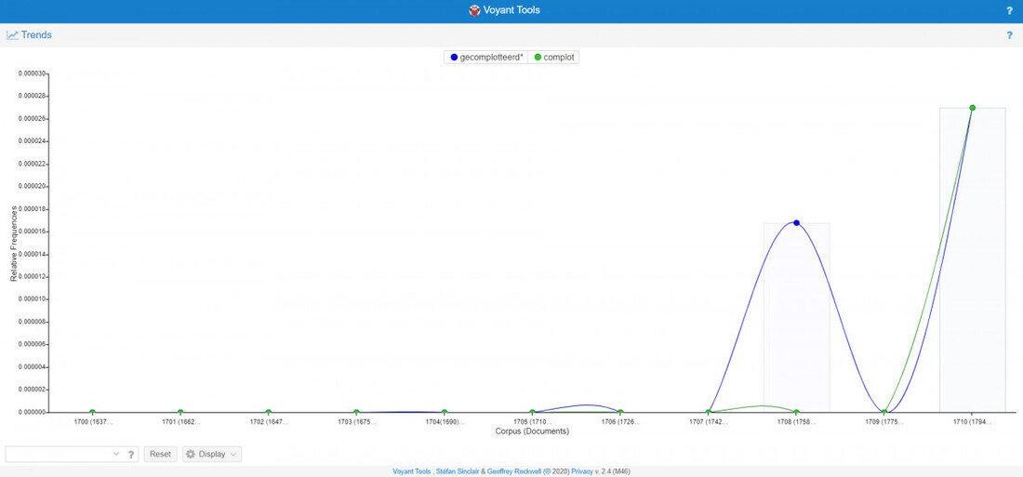Click inside the terms search input field

tap(59, 454)
